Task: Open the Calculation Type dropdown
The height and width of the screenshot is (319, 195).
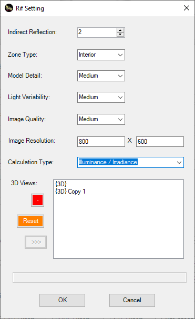Action: pyautogui.click(x=130, y=162)
